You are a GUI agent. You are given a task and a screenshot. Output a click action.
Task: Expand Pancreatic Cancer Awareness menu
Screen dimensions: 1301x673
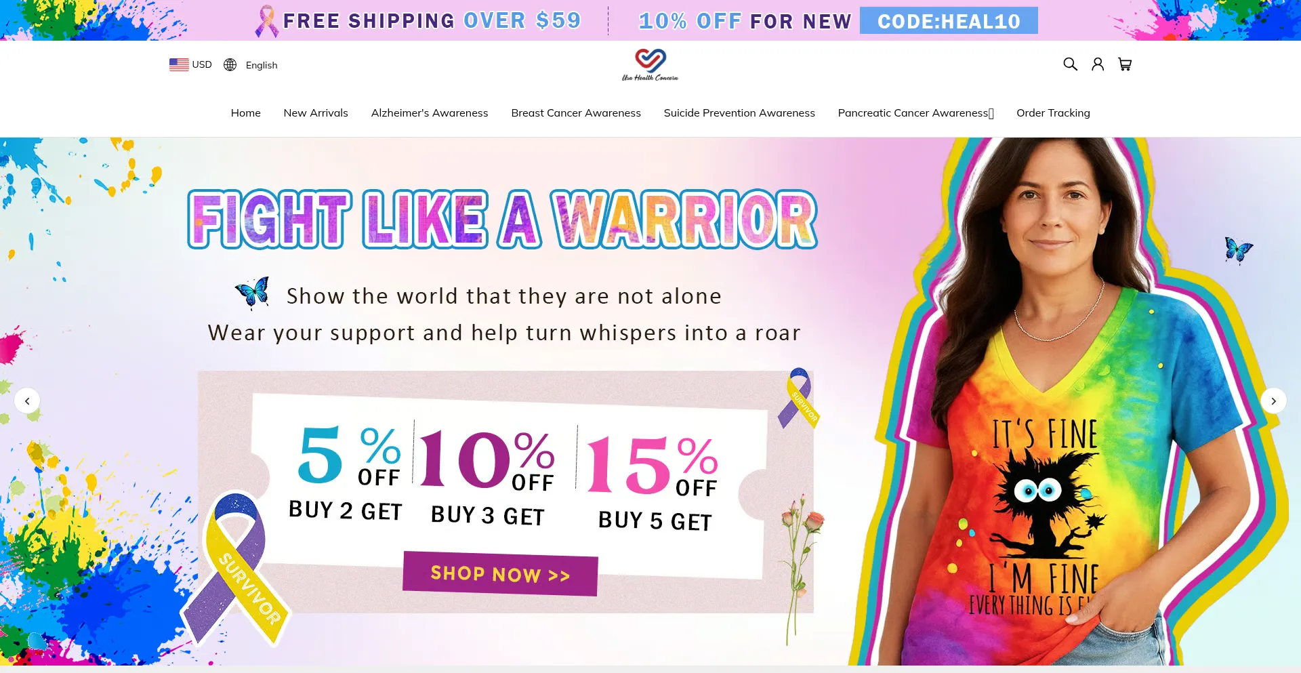tap(916, 113)
